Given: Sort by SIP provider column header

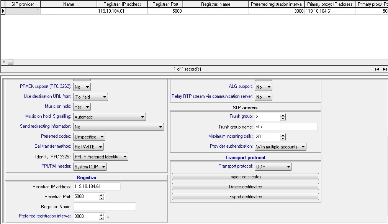Looking at the screenshot, I should [23, 4].
